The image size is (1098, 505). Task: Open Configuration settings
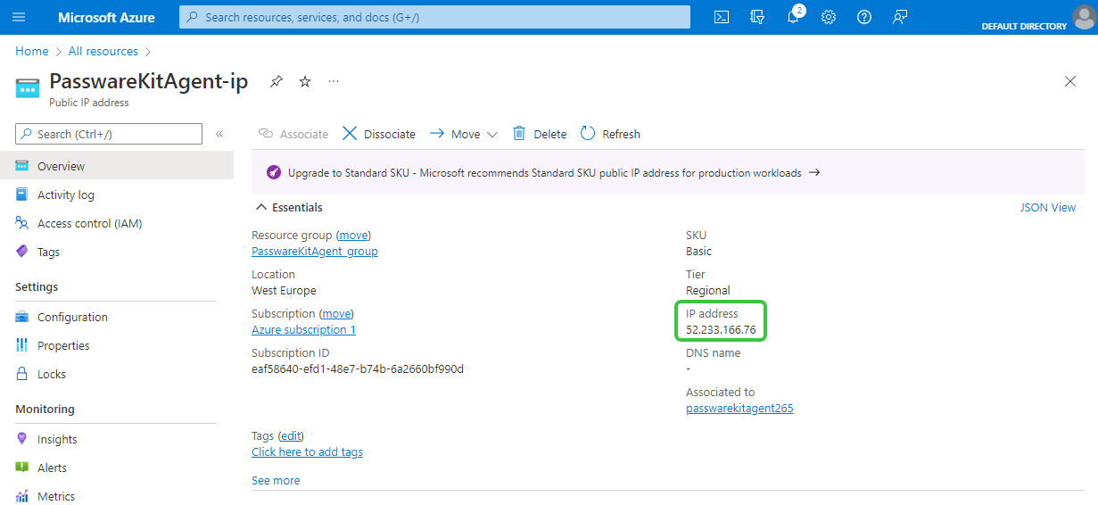coord(117,317)
